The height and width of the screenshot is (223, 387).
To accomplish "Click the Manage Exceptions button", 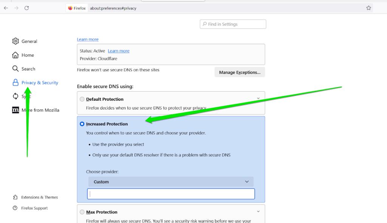I will (240, 72).
